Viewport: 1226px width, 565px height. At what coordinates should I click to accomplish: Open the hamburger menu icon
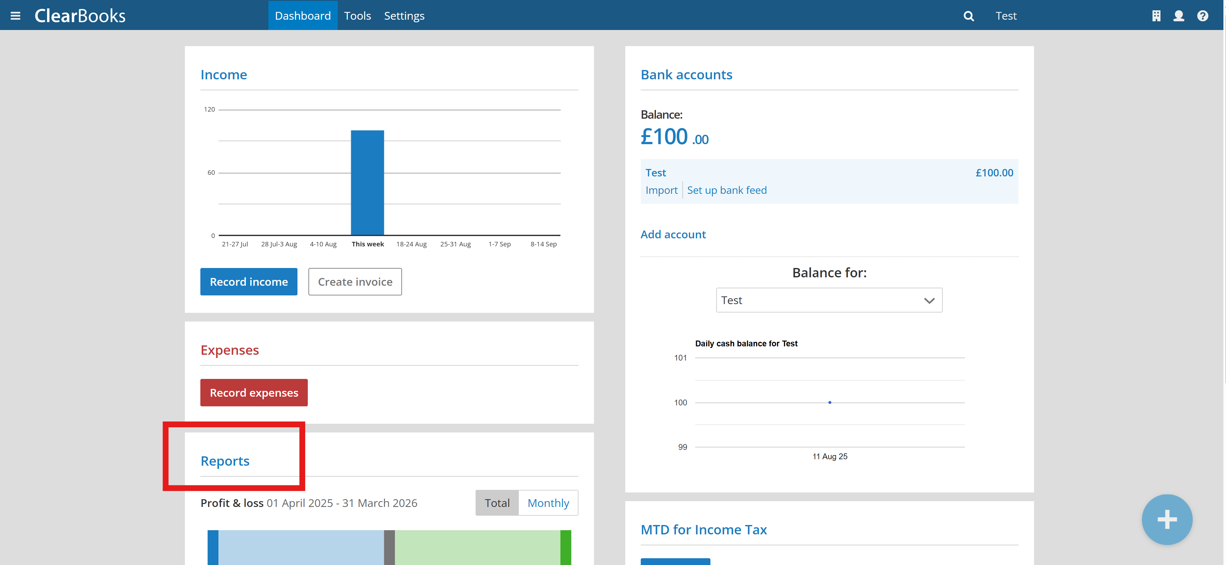point(15,16)
